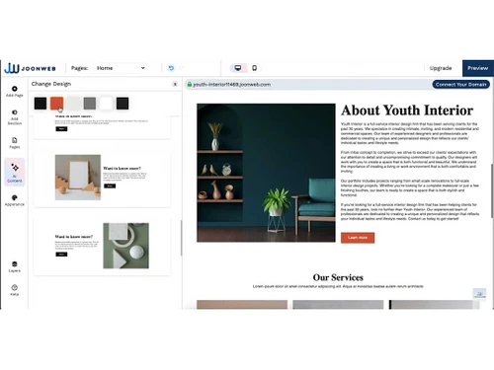The image size is (494, 370).
Task: Open the AI Content sidebar icon
Action: (x=15, y=172)
